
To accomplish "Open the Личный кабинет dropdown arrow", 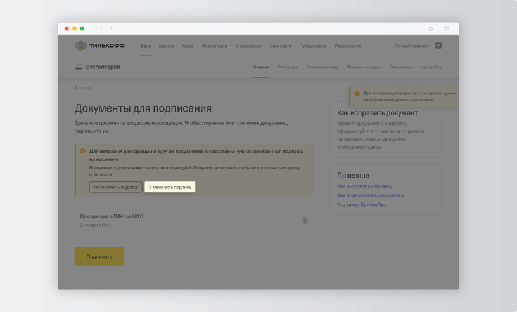I will point(438,46).
